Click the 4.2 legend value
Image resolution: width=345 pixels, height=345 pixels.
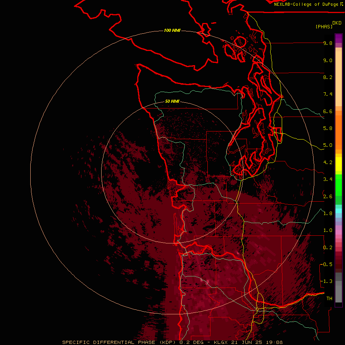pyautogui.click(x=328, y=163)
